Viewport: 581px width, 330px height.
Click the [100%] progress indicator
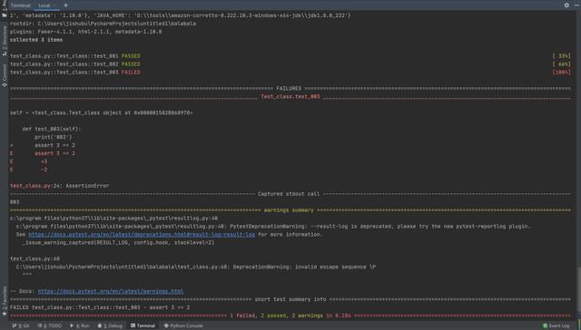coord(562,73)
